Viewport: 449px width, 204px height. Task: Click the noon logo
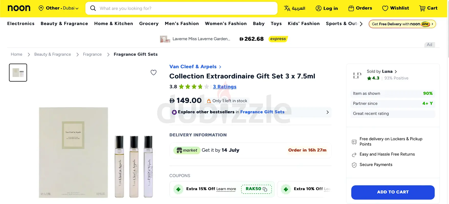[x=19, y=8]
